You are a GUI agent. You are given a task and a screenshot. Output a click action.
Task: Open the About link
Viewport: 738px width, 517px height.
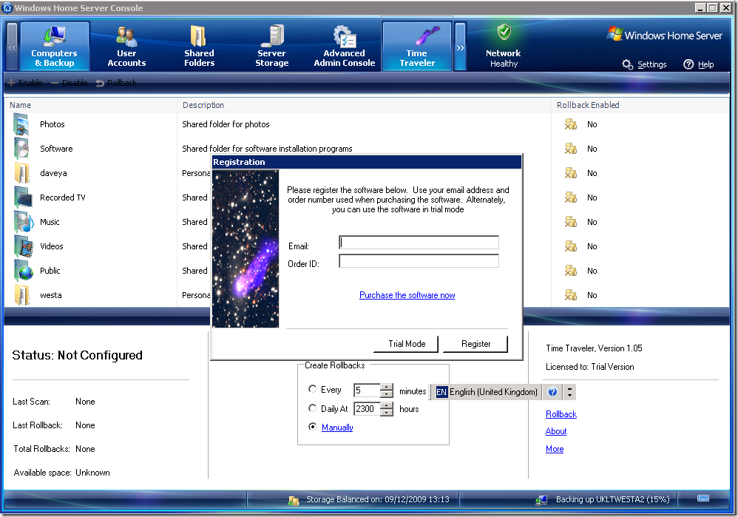point(556,430)
